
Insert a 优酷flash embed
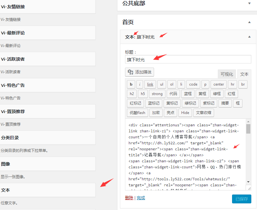coord(137,113)
